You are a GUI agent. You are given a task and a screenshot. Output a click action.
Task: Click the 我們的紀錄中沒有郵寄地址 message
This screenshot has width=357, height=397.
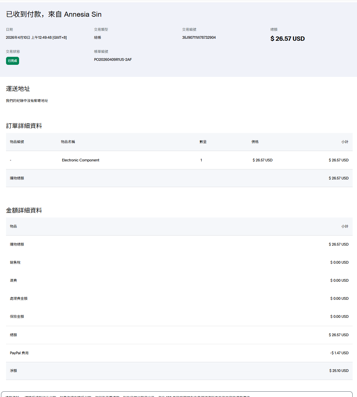pos(27,101)
